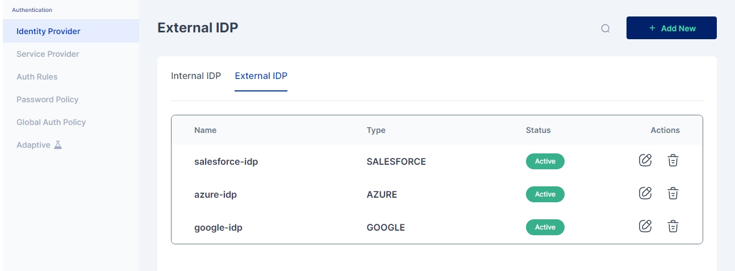Click the Adaptive flask icon
Viewport: 735px width, 271px height.
coord(57,145)
